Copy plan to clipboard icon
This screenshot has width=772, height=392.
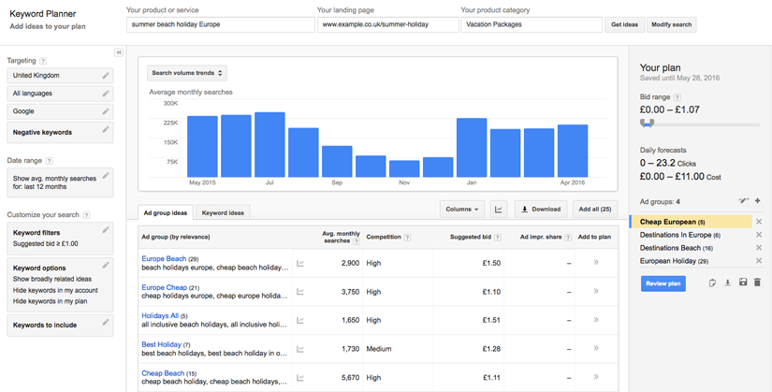(712, 283)
